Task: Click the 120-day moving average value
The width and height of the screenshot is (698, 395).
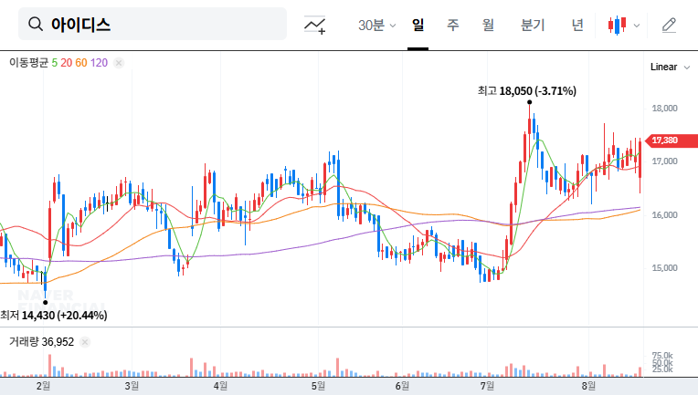Action: click(x=100, y=63)
